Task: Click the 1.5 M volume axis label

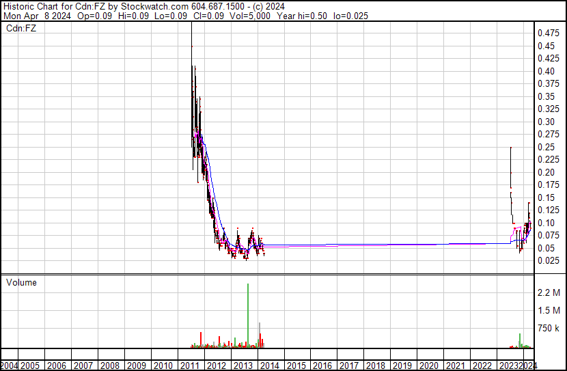Action: (549, 311)
